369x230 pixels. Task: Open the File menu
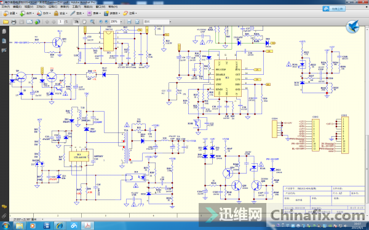pyautogui.click(x=6, y=7)
